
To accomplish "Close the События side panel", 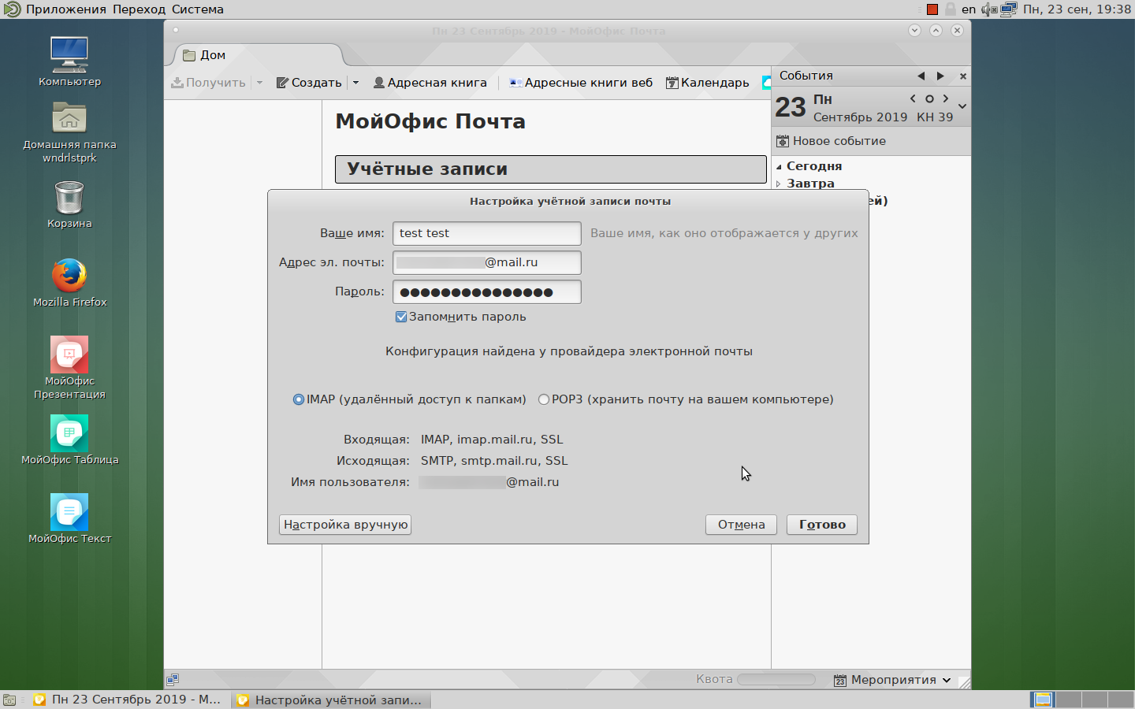I will (963, 76).
